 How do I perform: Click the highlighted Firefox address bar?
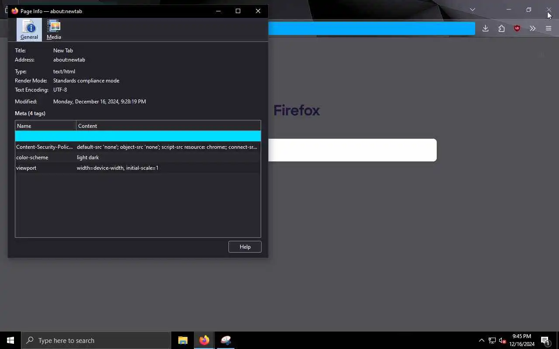[x=372, y=28]
